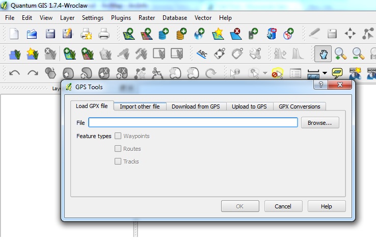Tick the Routes checkbox

point(118,149)
